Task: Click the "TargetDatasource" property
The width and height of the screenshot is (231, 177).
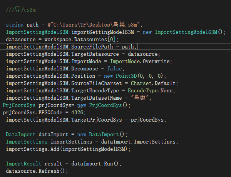Action: coord(95,54)
